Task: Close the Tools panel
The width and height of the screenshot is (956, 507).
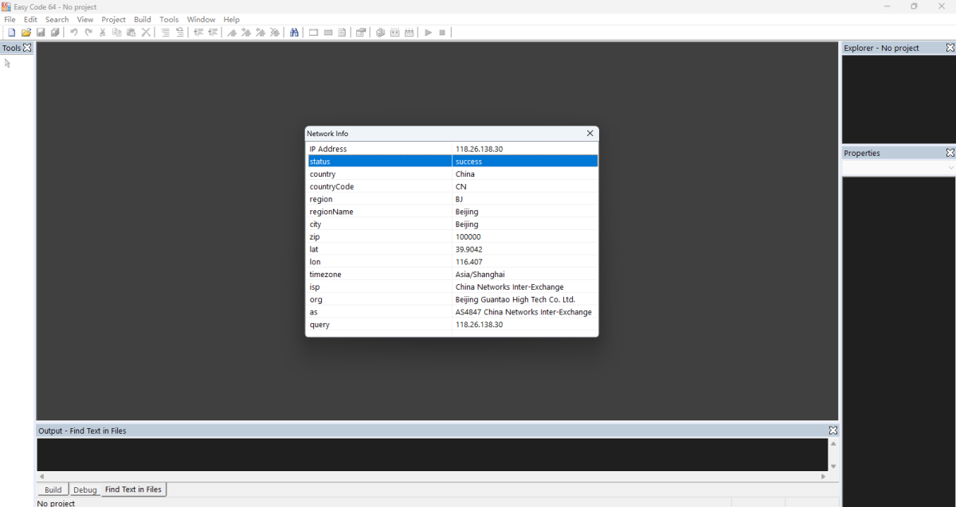Action: 27,48
